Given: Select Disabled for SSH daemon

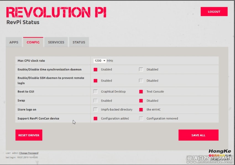Looking at the screenshot, I should [x=141, y=81].
